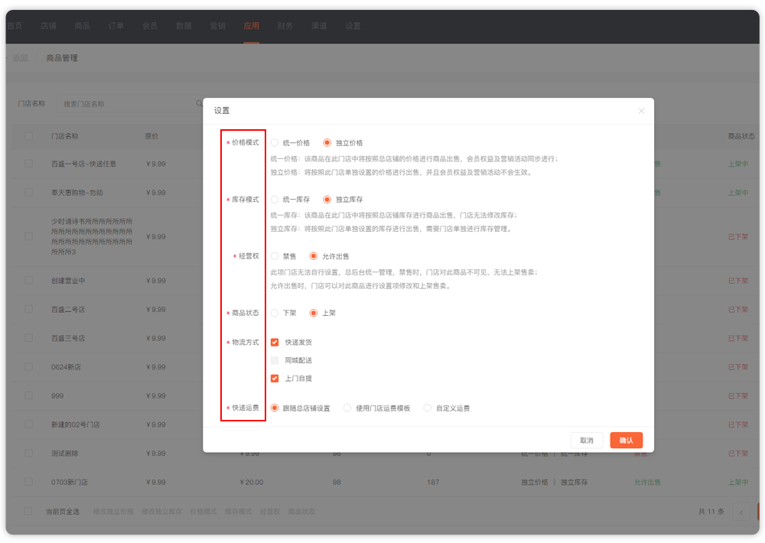Switch to the 订单 navigation tab
Viewport: 765px width, 543px height.
(x=116, y=26)
